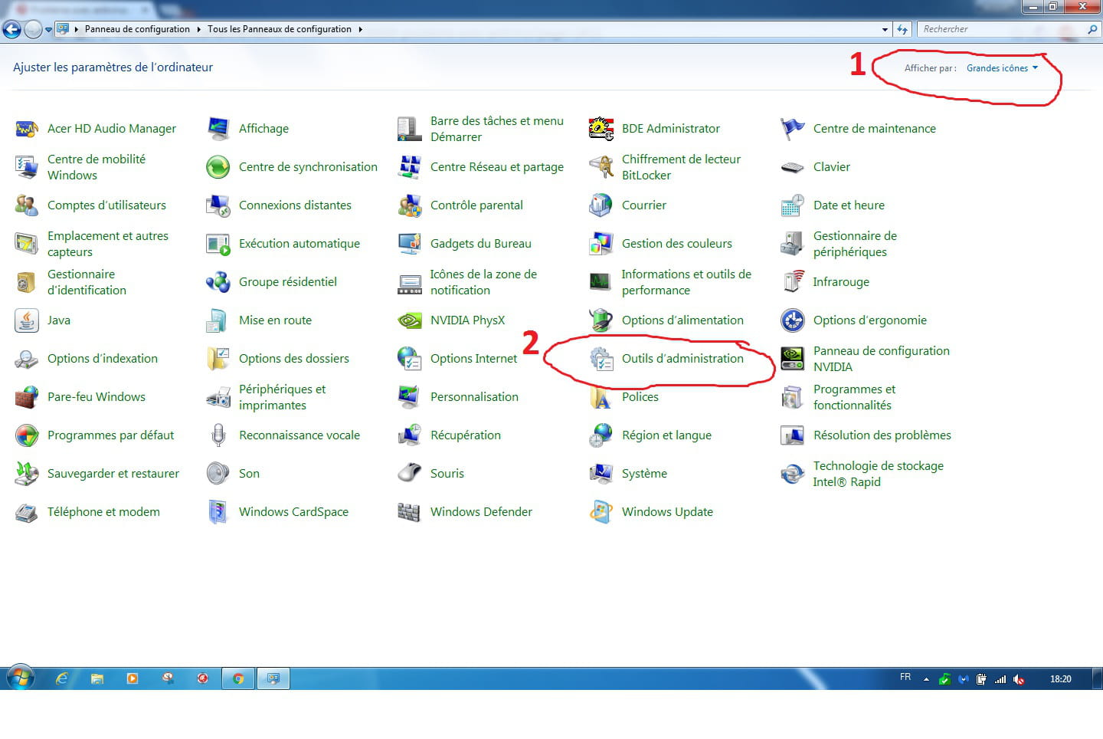Open the Afficher par Grandes icônes dropdown
The height and width of the screenshot is (739, 1103).
point(1002,68)
